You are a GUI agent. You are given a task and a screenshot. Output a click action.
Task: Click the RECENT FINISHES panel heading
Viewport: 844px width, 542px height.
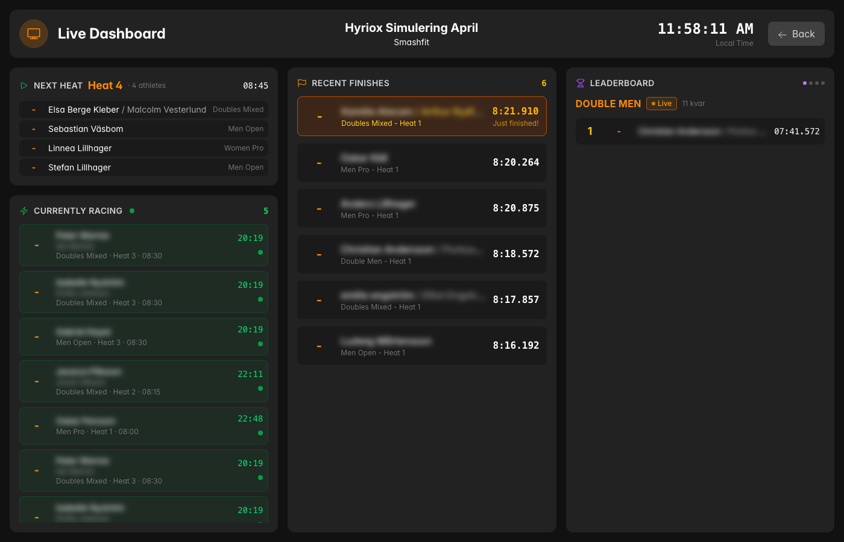(350, 83)
